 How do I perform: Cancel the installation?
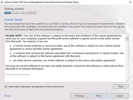pos(120,96)
